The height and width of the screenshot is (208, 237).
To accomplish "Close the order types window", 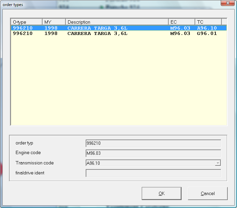I will pyautogui.click(x=228, y=3).
